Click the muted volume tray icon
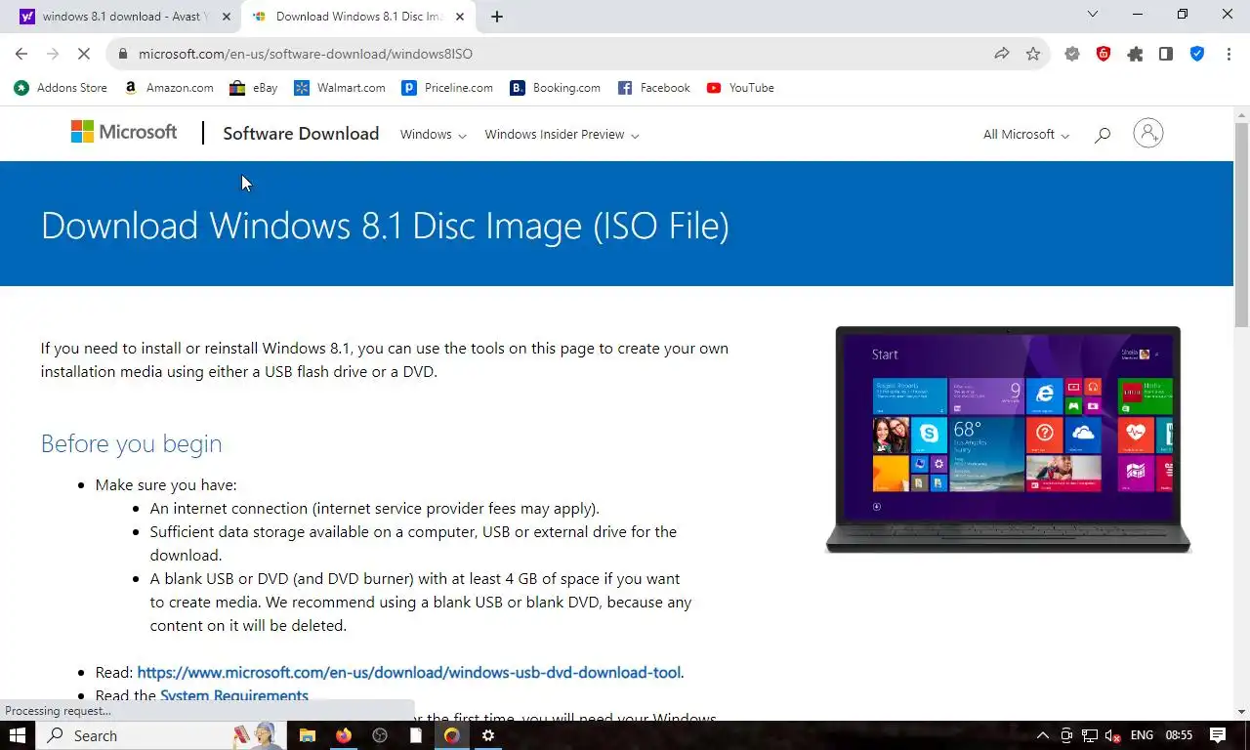The image size is (1250, 750). click(x=1112, y=735)
